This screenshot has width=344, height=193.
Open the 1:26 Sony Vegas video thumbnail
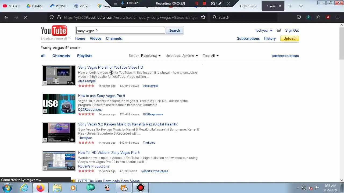(59, 76)
